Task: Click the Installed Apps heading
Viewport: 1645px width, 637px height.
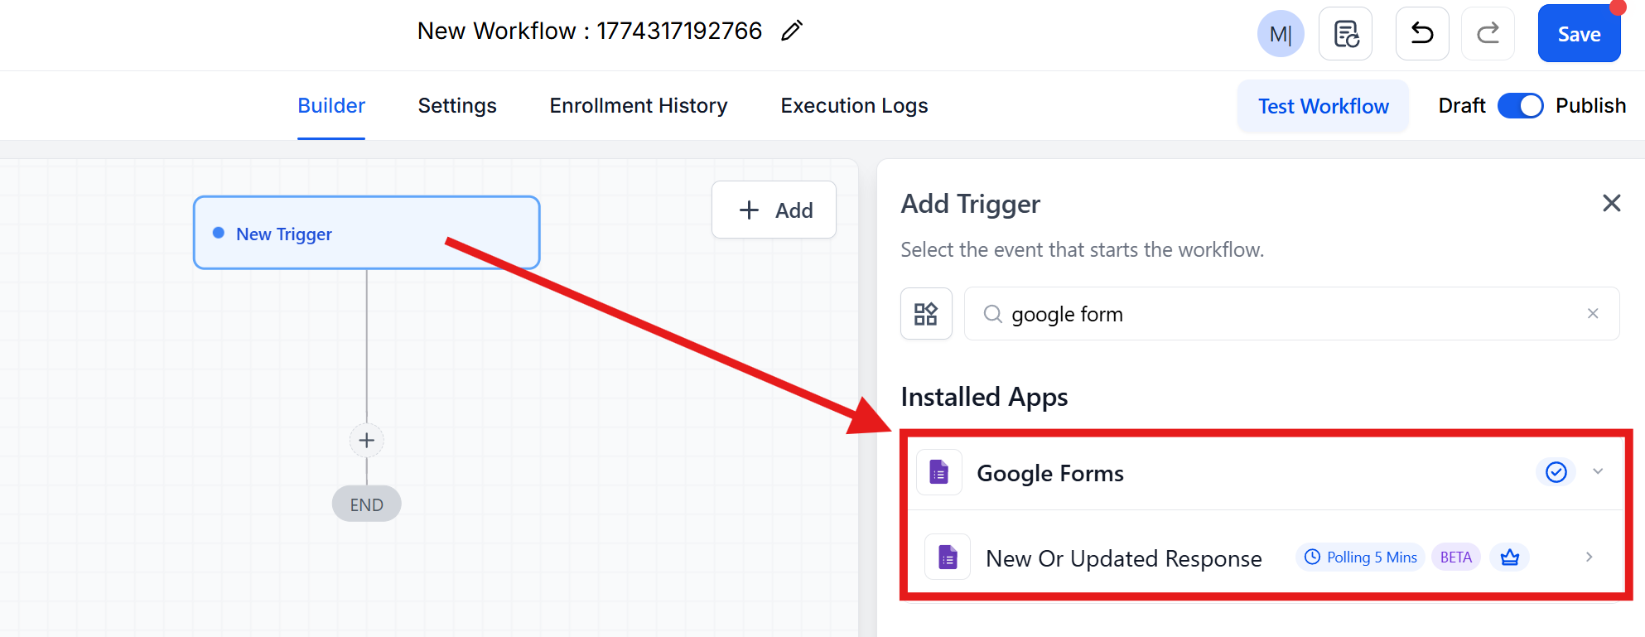Action: (x=984, y=398)
